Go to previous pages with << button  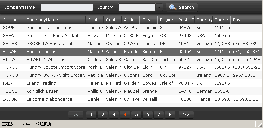point(76,115)
